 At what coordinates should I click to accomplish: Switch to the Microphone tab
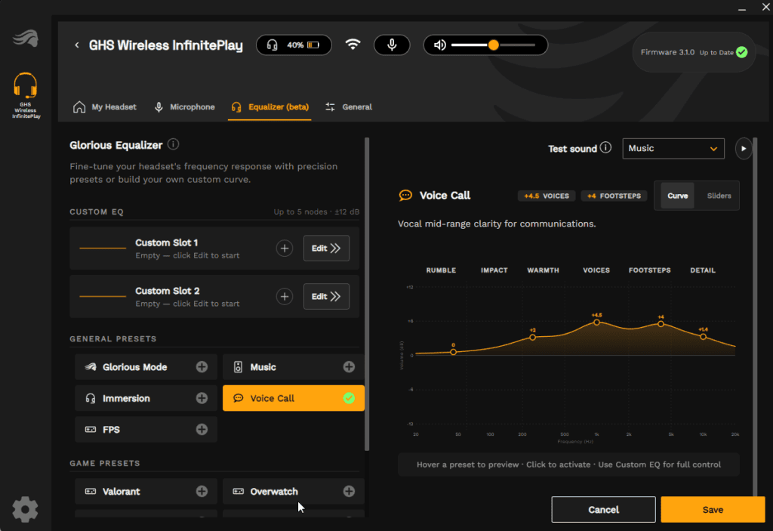[x=185, y=107]
